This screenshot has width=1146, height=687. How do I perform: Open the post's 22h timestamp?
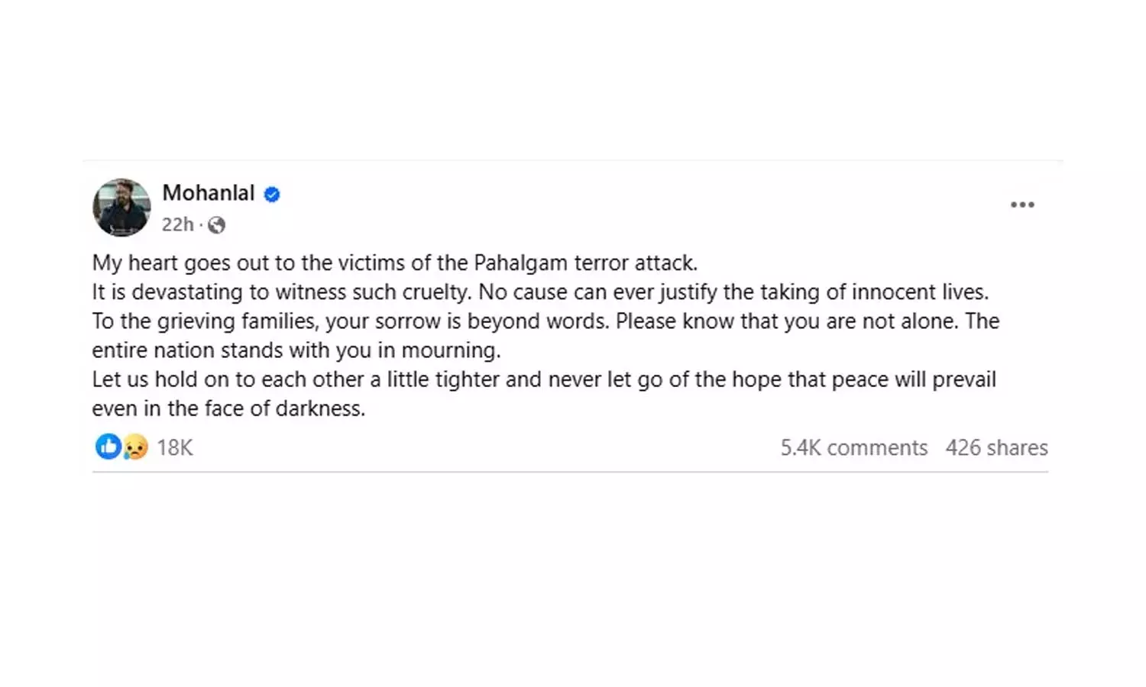[177, 224]
